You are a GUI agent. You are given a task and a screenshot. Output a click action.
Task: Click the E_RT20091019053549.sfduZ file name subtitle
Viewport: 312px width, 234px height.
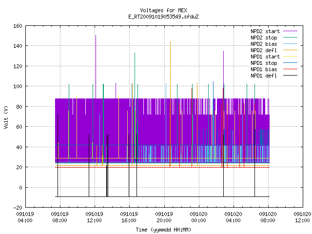[163, 17]
